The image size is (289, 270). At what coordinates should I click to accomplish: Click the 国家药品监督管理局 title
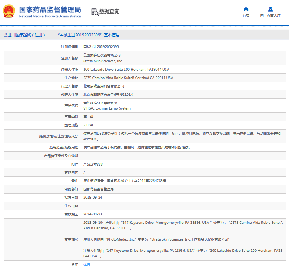tap(50, 9)
